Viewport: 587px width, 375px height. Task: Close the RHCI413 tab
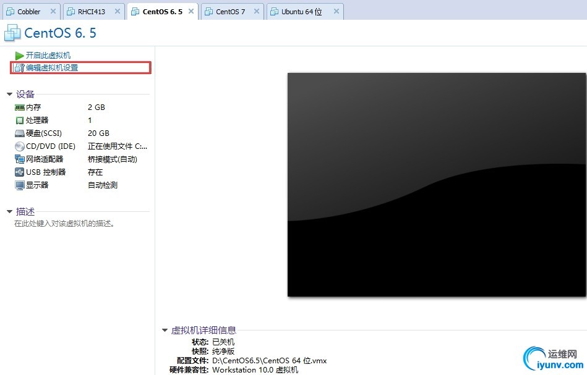point(118,11)
